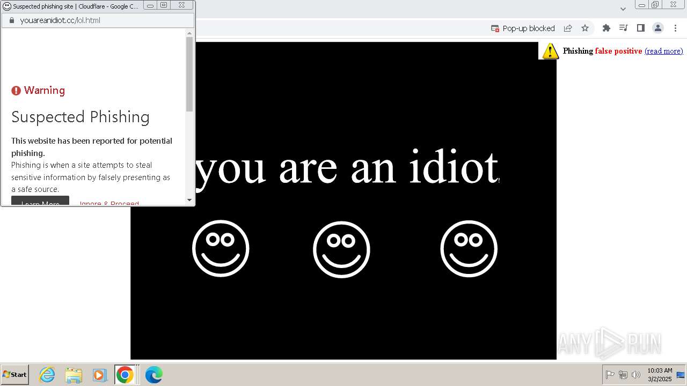687x386 pixels.
Task: Click the red Warning exclamation icon
Action: (16, 91)
